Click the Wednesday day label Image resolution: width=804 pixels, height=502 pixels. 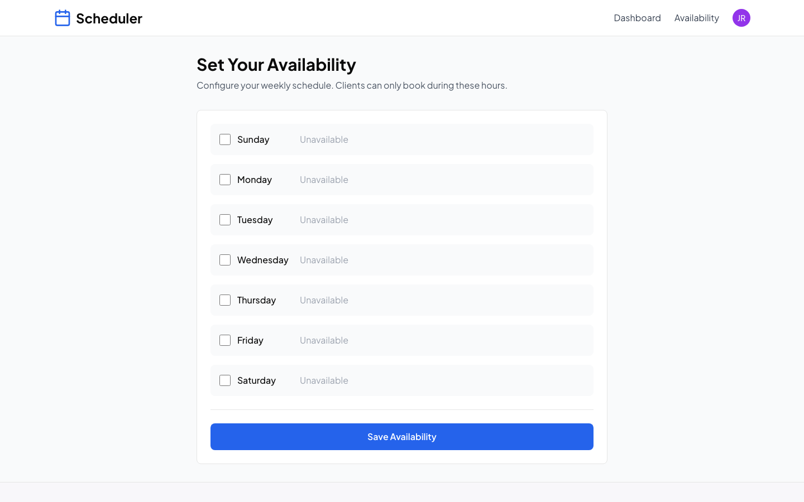pos(262,260)
